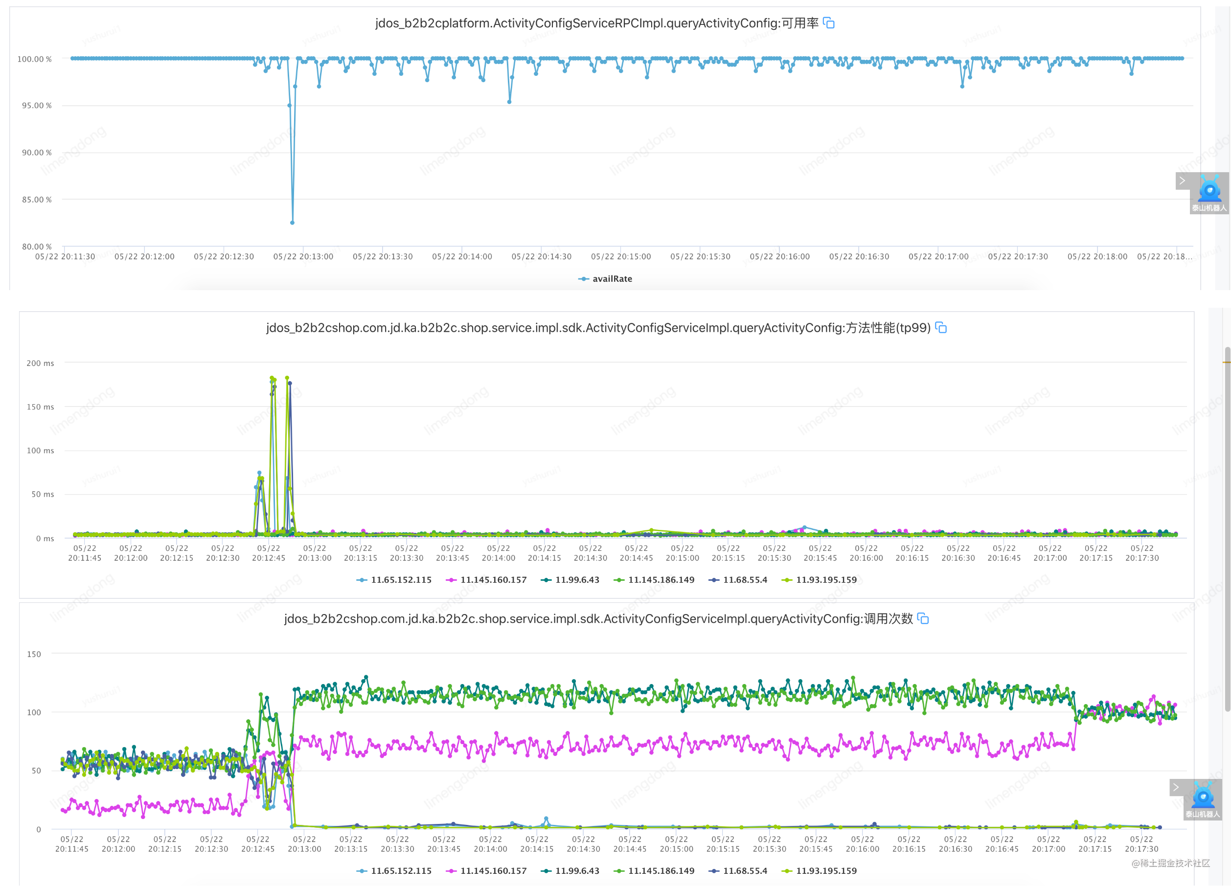Screen dimensions: 1231x889
Task: Toggle 11.145.160.157 series in tp99 chart
Action: point(486,580)
